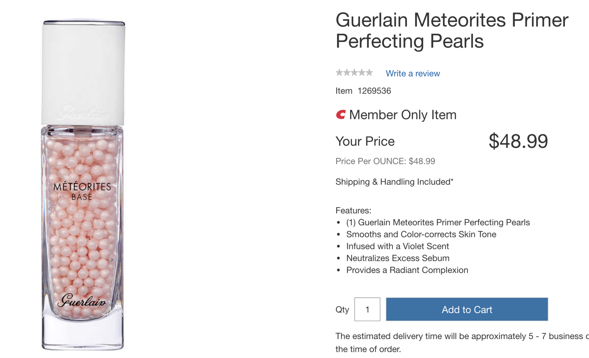This screenshot has height=358, width=589.
Task: Click the red Costco member logo icon
Action: 341,115
